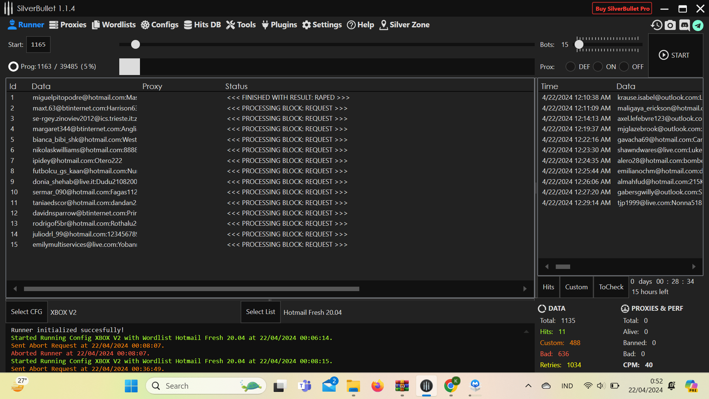This screenshot has width=709, height=399.
Task: Select CFG config XBOX V2
Action: 63,312
